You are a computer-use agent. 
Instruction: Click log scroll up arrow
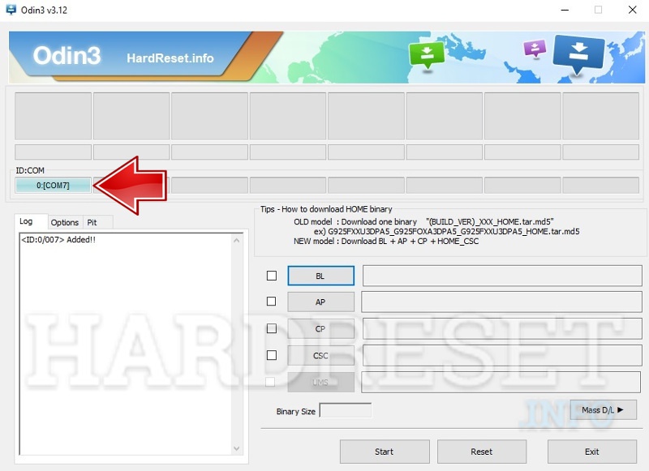236,240
